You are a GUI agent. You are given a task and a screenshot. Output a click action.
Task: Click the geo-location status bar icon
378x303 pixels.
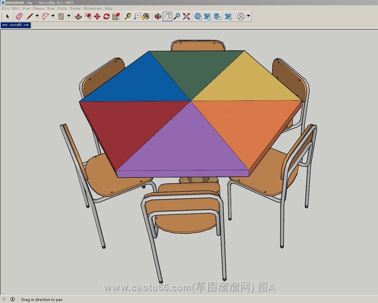point(4,299)
